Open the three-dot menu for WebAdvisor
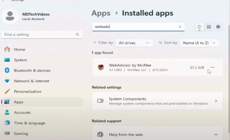 (x=212, y=67)
